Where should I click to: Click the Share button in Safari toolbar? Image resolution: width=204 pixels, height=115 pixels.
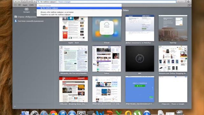[x=29, y=2]
